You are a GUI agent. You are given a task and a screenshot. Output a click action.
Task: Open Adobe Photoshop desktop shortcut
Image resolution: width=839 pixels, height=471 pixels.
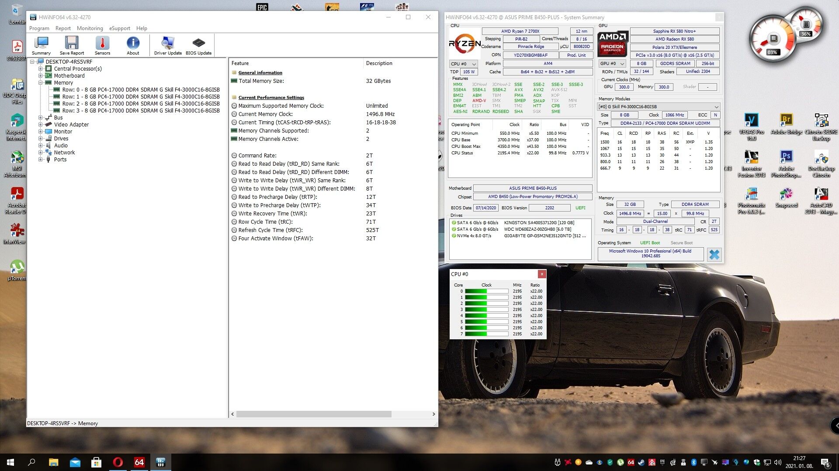click(x=786, y=164)
